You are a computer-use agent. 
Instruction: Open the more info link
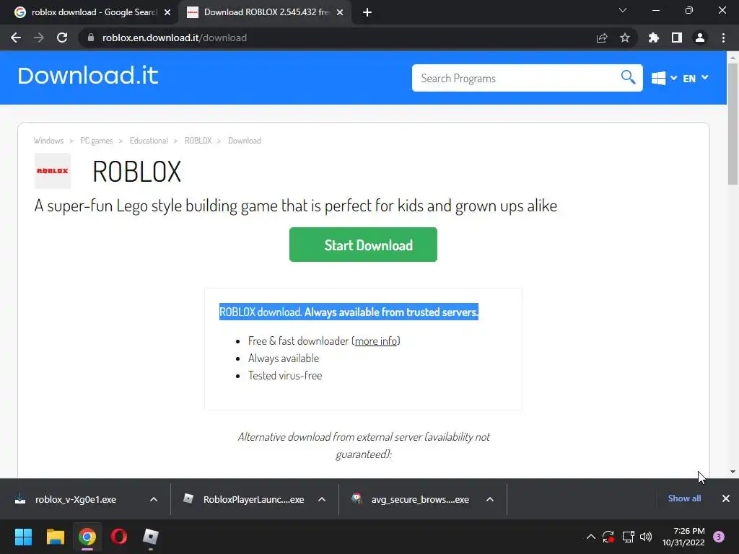point(376,340)
